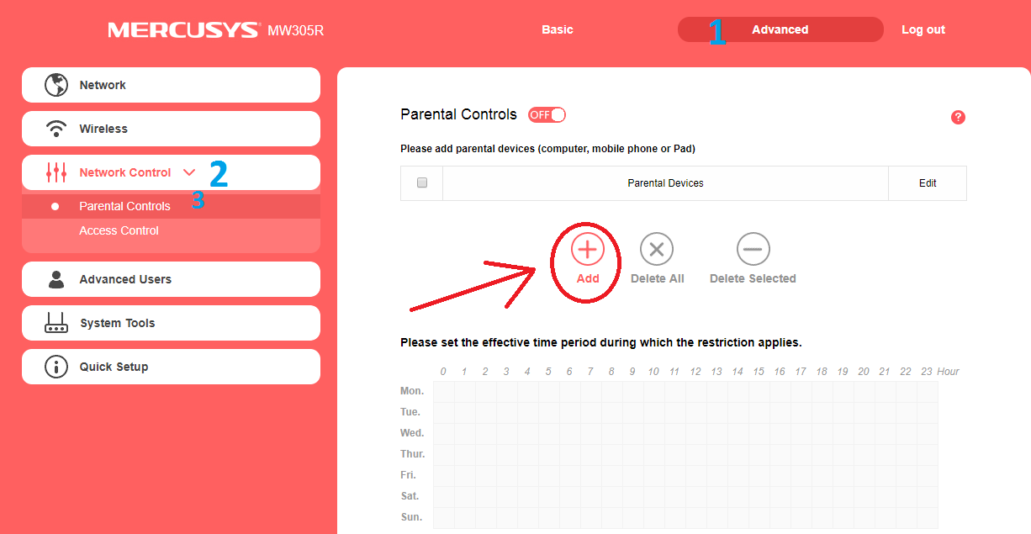Open the red help question mark

[958, 117]
